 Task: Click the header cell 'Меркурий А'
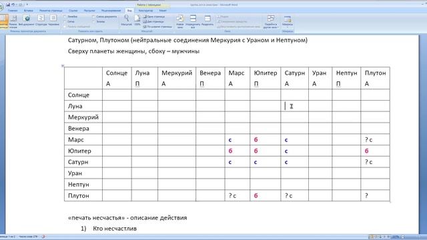pos(177,78)
